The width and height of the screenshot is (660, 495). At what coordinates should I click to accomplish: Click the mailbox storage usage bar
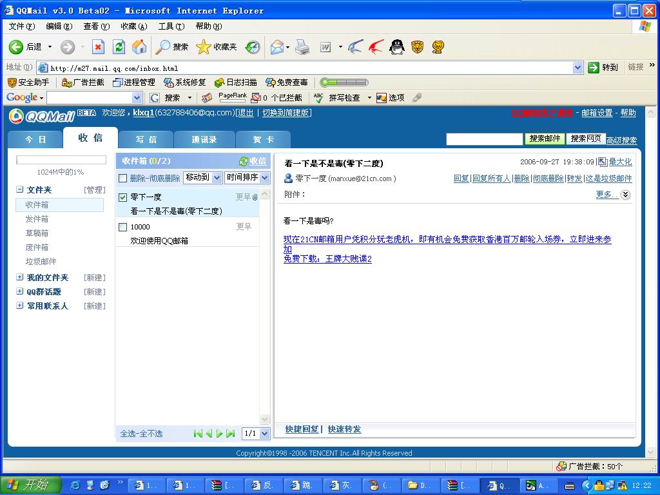[61, 160]
